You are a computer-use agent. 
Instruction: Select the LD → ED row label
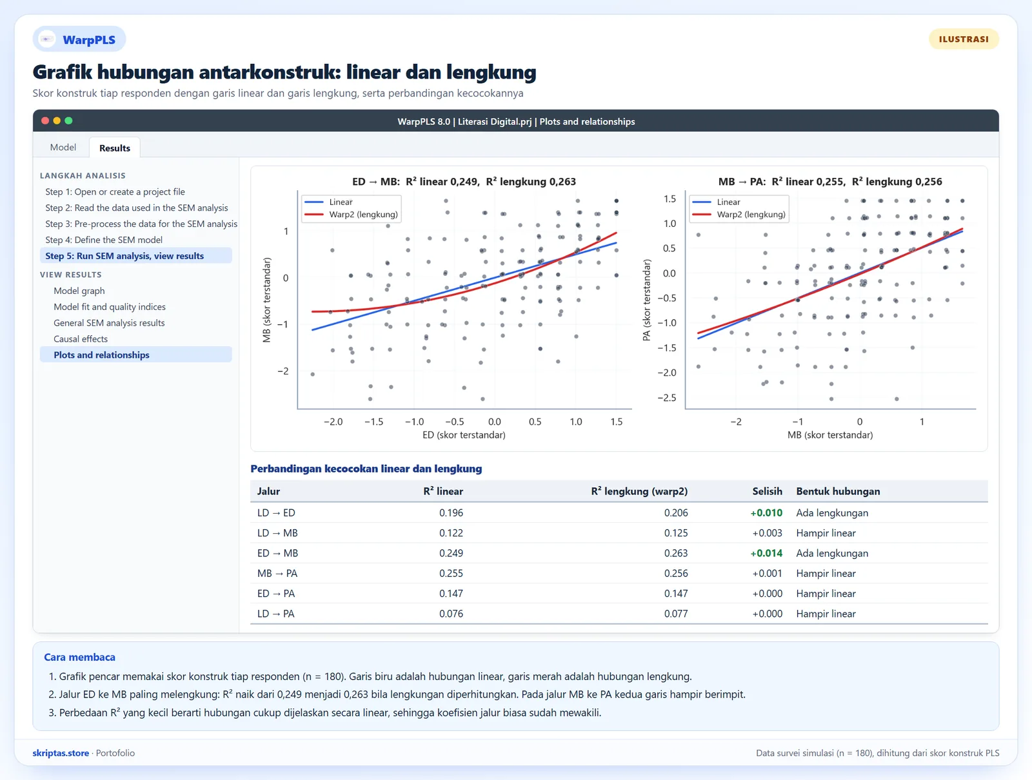coord(276,513)
